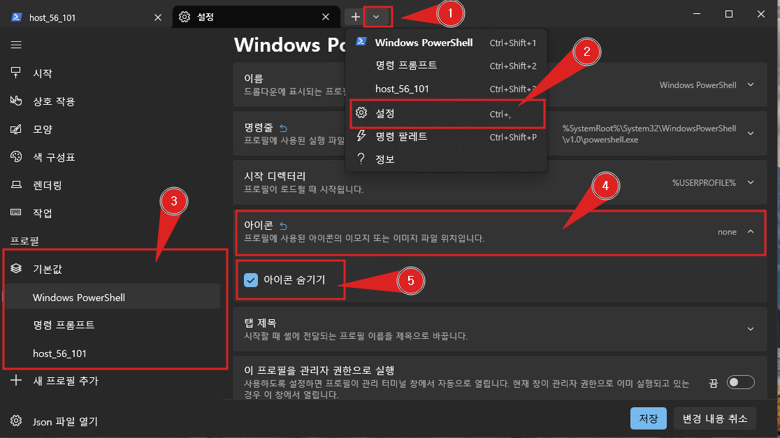Click Json 파일 열기 link
Screen dimensions: 780x438
[65, 422]
